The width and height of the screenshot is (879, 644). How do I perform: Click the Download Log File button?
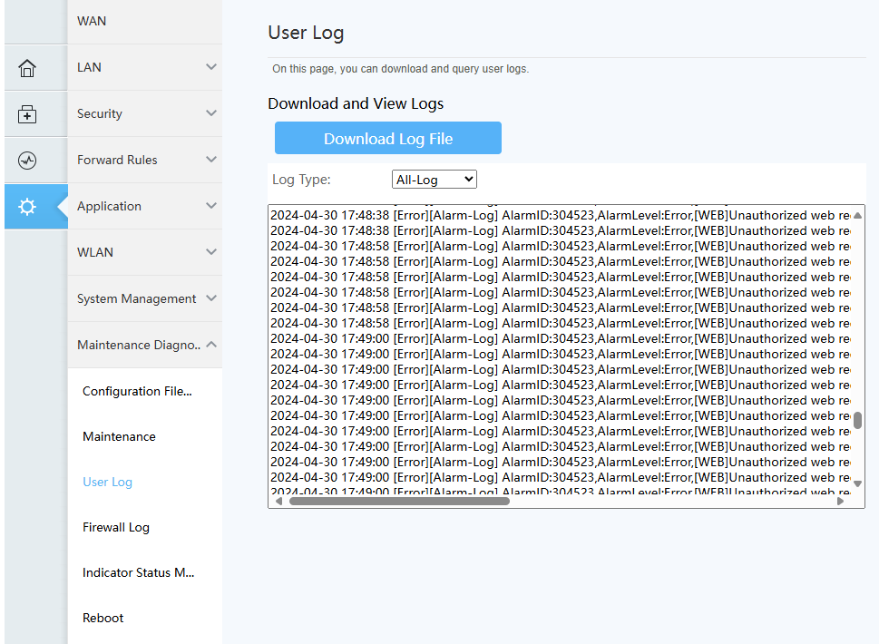pos(388,139)
